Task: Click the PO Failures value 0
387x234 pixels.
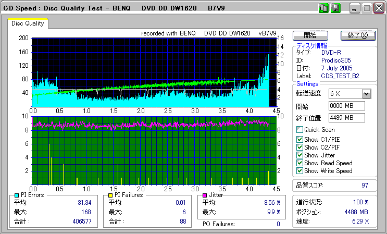Action: click(x=279, y=224)
